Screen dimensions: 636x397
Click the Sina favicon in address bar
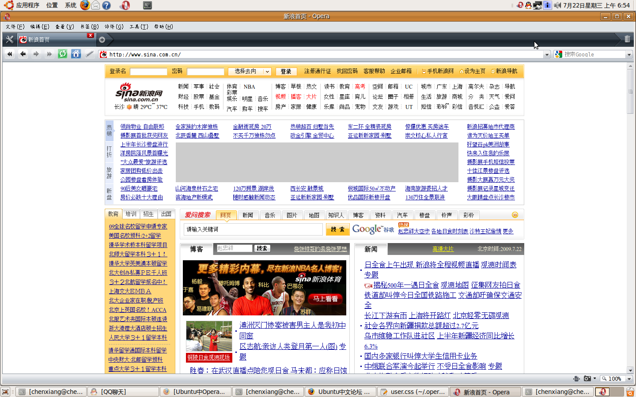click(x=104, y=54)
